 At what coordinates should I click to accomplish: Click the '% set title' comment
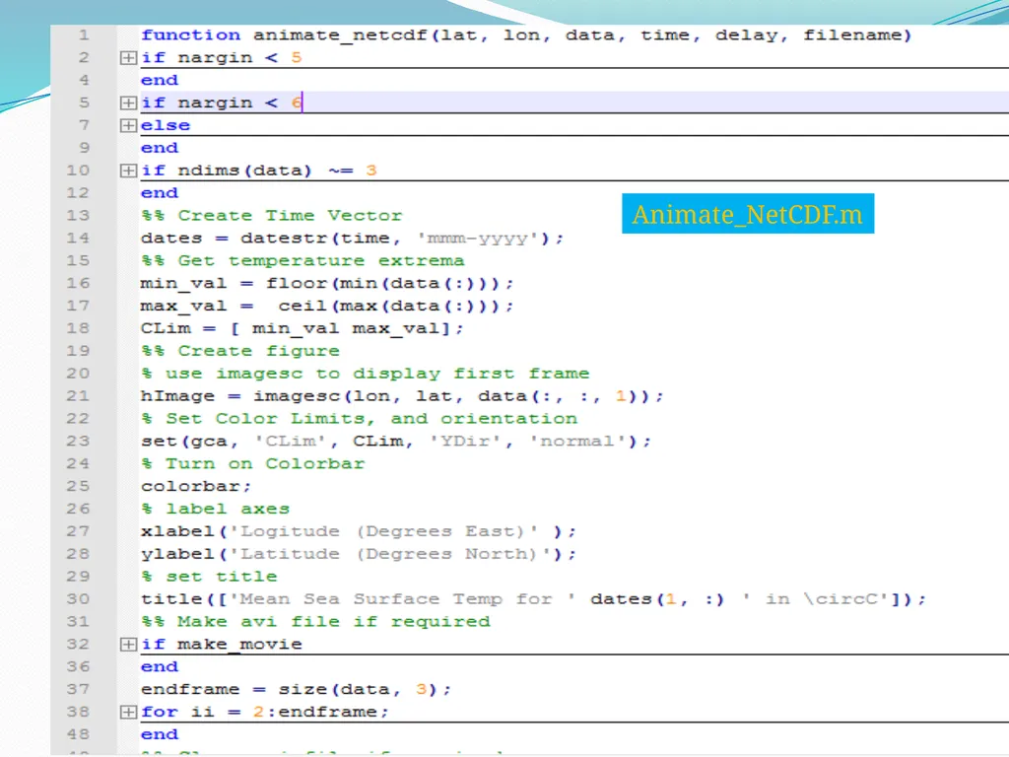click(209, 577)
